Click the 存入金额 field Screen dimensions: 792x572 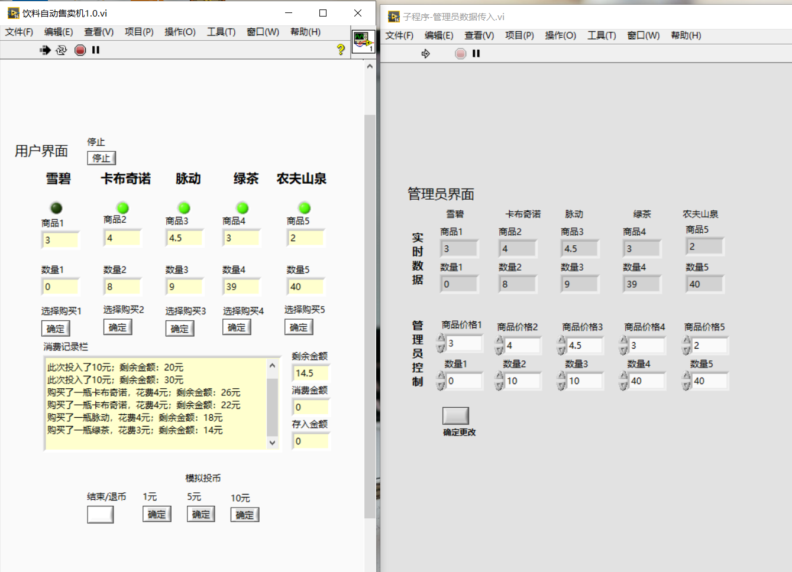311,441
